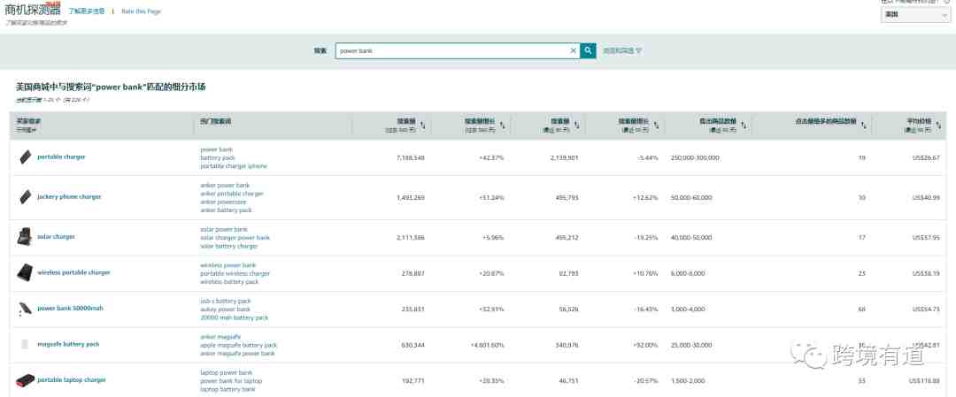This screenshot has height=397, width=956.
Task: Select growth value +4,601.60%
Action: click(x=487, y=345)
